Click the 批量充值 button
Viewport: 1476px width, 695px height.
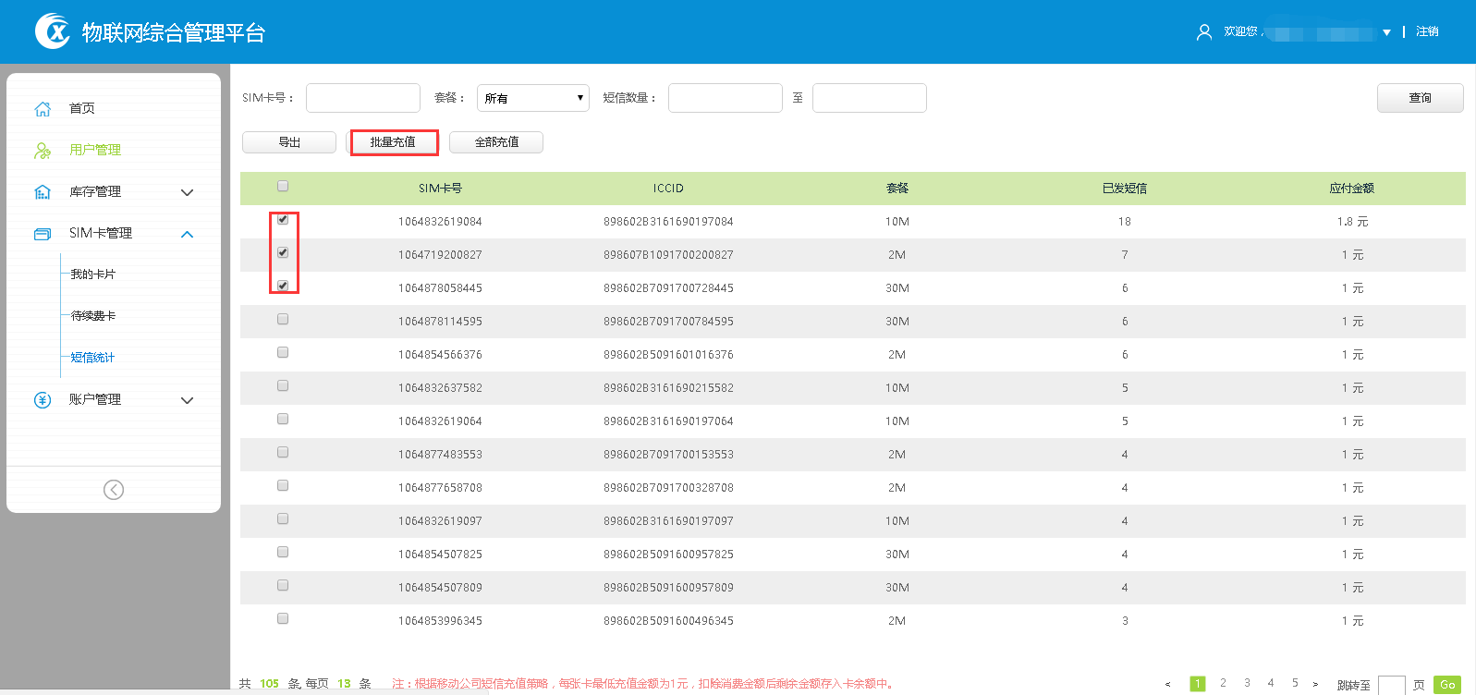394,142
